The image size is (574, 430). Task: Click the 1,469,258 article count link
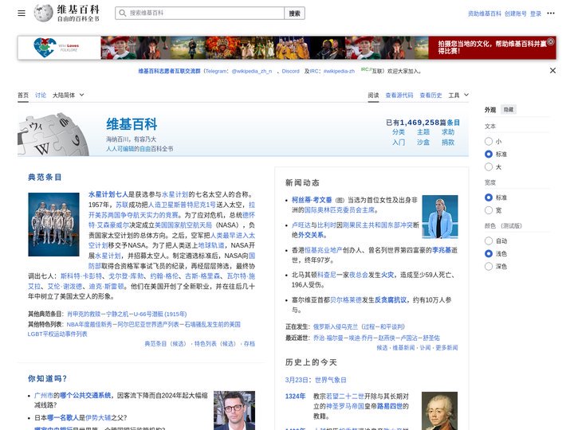[419, 123]
